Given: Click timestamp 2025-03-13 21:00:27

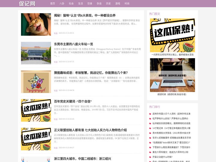Looking at the screenshot, I should pos(66,148).
